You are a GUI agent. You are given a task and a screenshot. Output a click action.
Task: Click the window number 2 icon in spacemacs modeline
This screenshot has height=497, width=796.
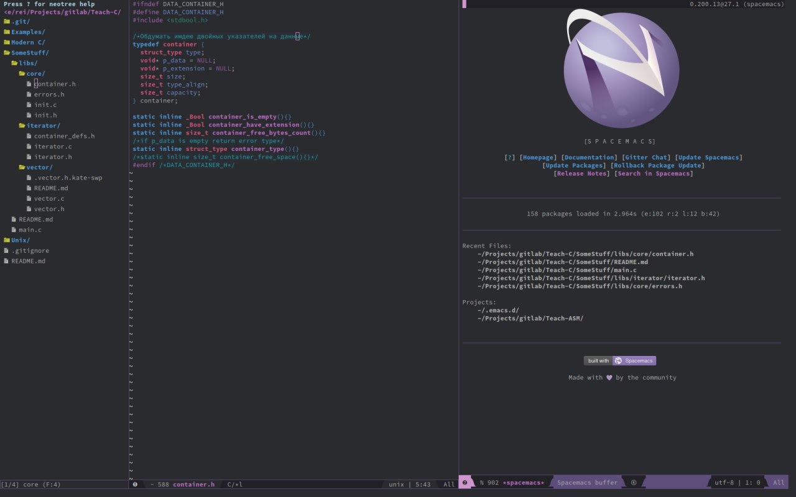(465, 483)
